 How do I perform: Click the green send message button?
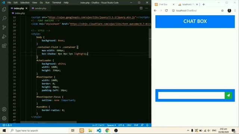(x=228, y=95)
